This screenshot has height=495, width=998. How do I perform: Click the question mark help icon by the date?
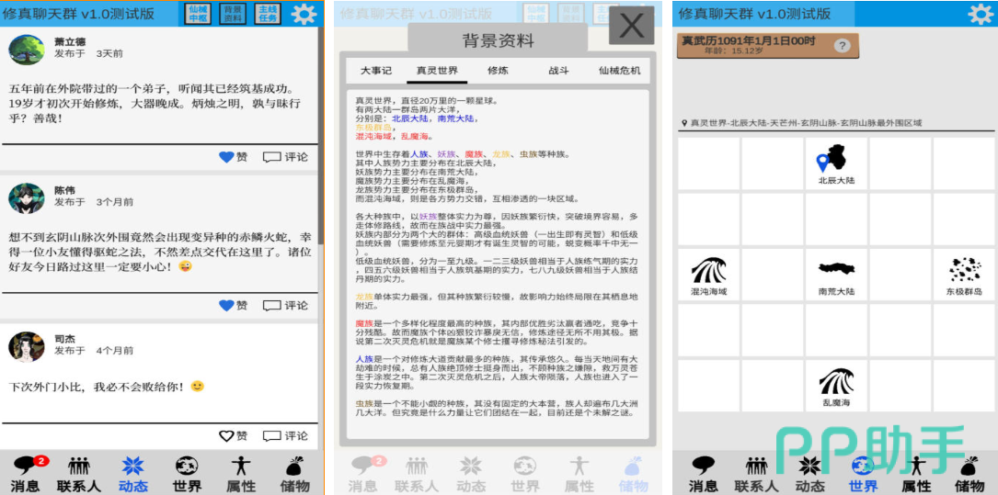point(842,46)
